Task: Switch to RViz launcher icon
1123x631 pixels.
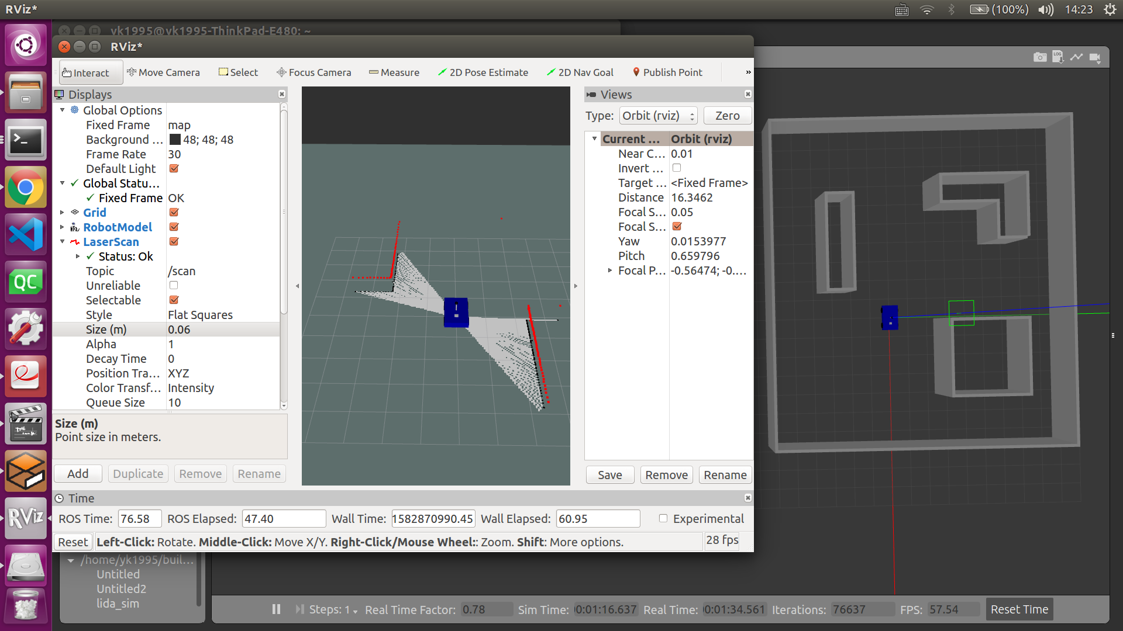Action: (26, 518)
